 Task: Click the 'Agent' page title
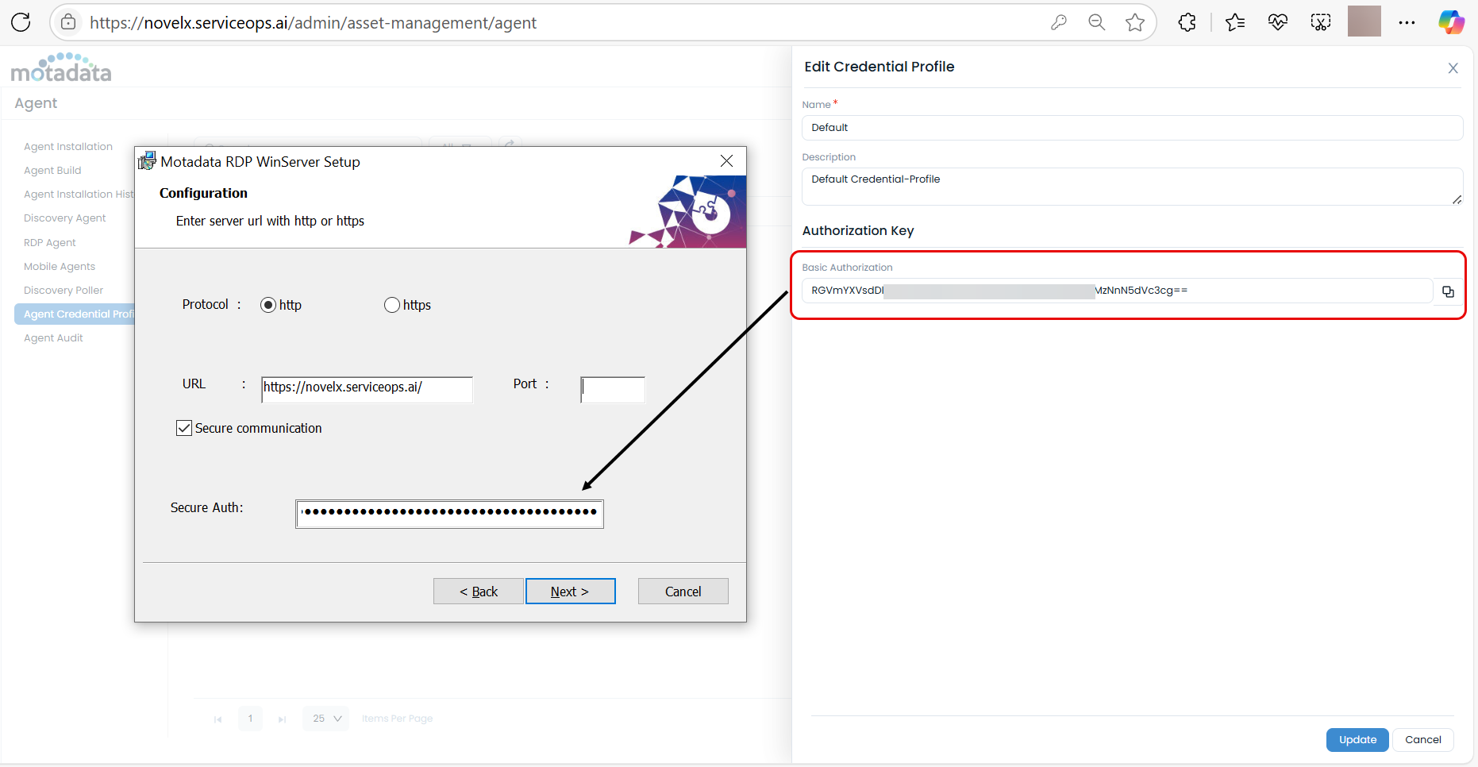coord(36,103)
